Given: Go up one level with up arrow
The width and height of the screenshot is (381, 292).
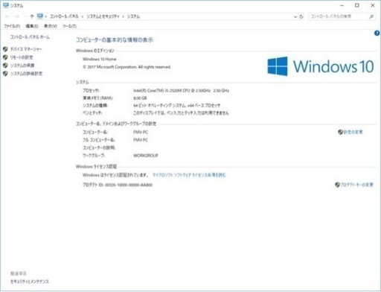Looking at the screenshot, I should 32,16.
